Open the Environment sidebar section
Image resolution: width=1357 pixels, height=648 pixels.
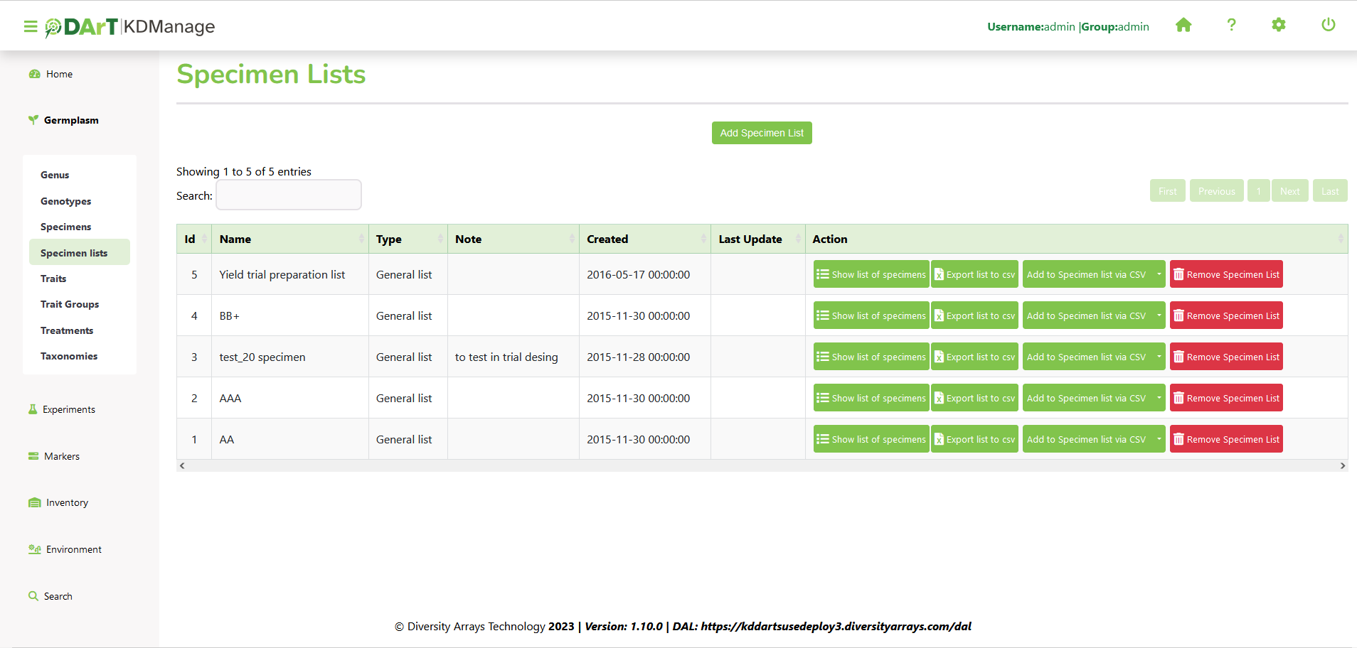[73, 549]
